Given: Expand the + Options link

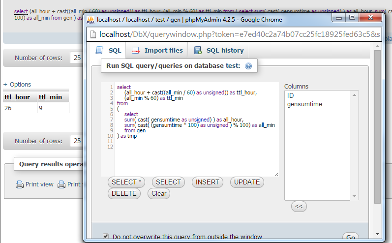Looking at the screenshot, I should point(17,84).
